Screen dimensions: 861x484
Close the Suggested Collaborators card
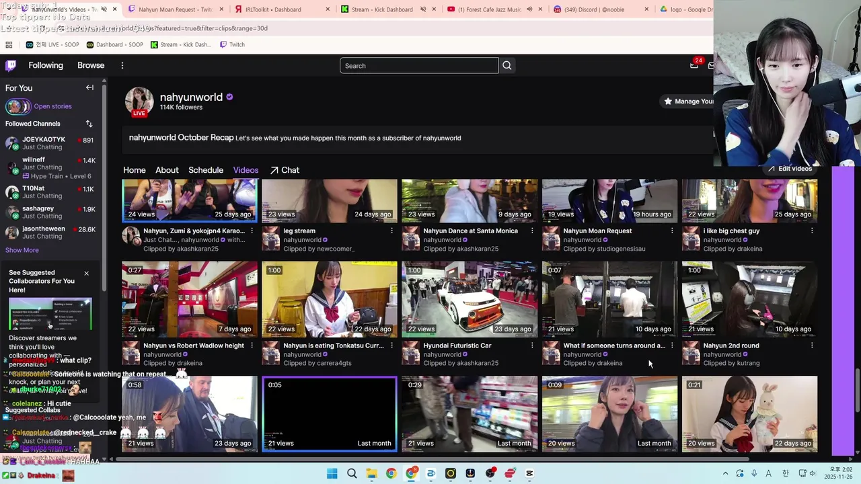[86, 273]
